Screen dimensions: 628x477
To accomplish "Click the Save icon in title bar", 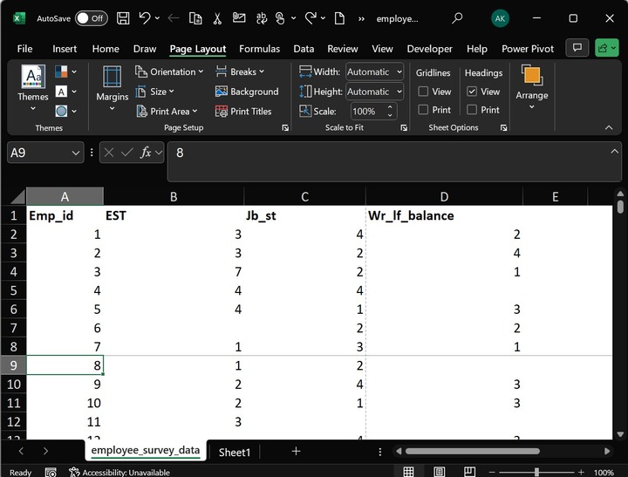I will tap(123, 18).
